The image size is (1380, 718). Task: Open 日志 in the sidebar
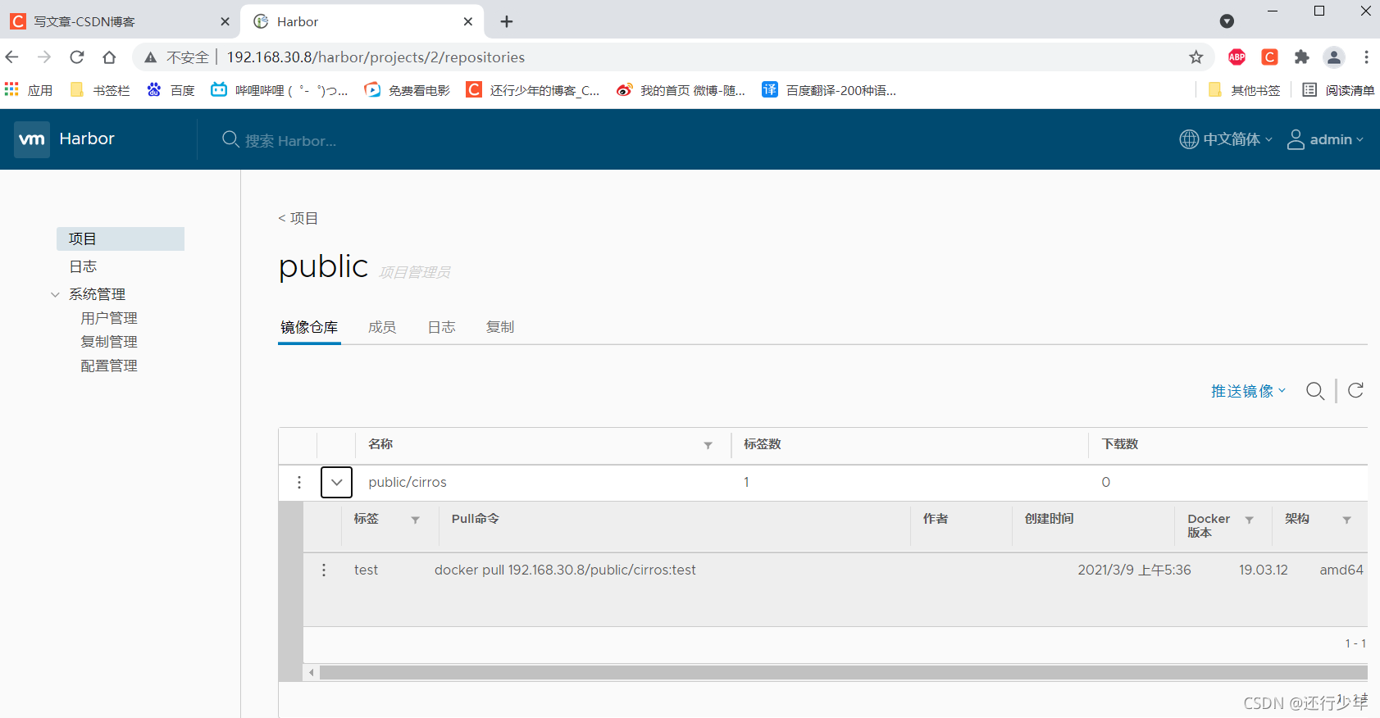[83, 266]
